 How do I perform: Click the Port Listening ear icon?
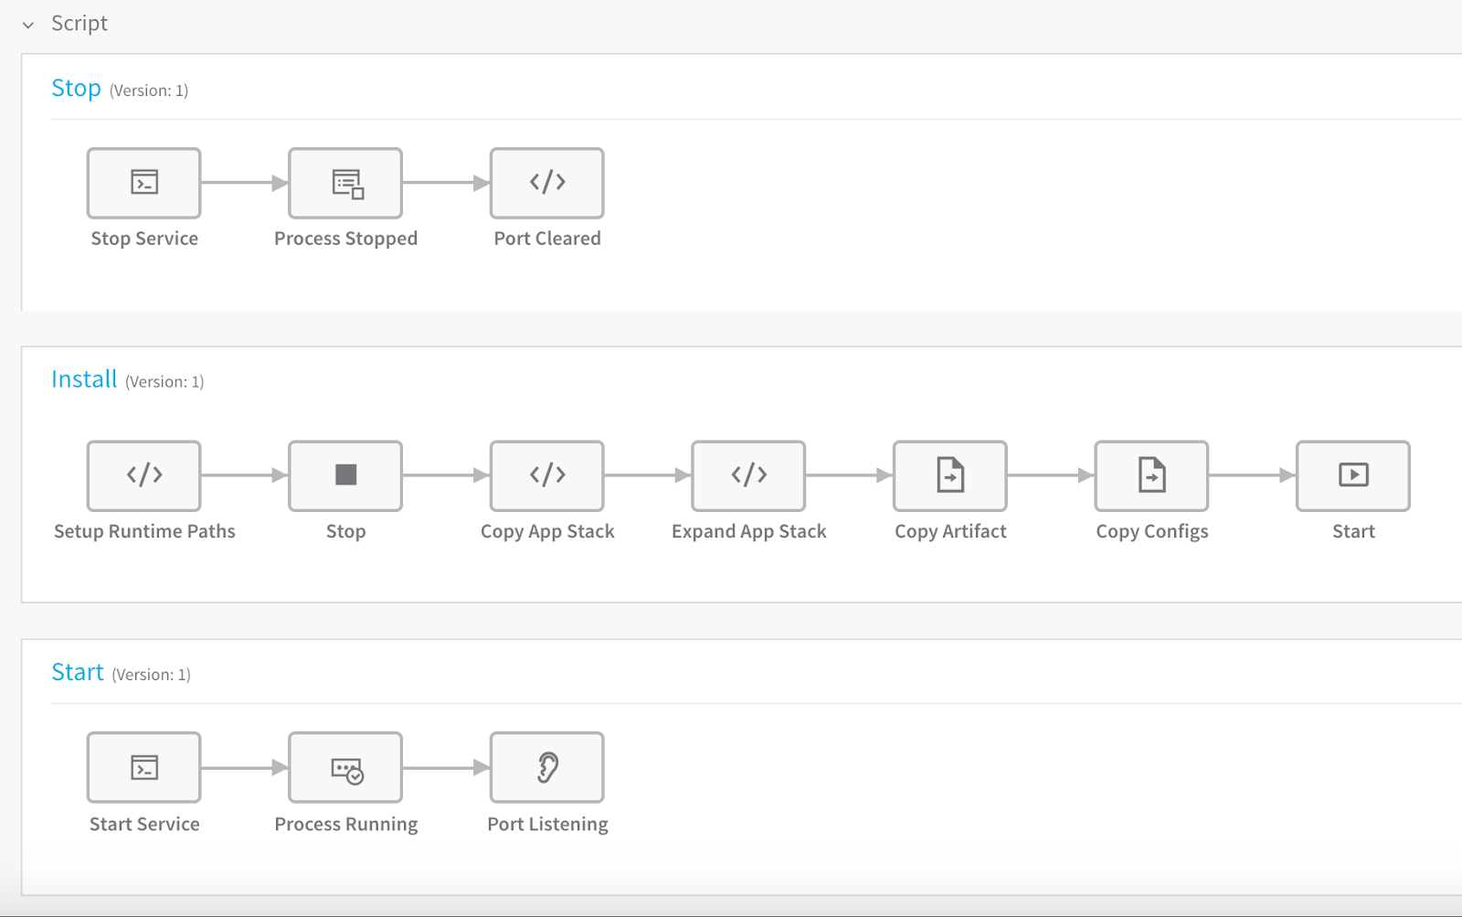(547, 767)
